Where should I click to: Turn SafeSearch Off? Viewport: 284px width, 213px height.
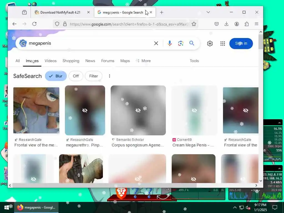pos(76,76)
